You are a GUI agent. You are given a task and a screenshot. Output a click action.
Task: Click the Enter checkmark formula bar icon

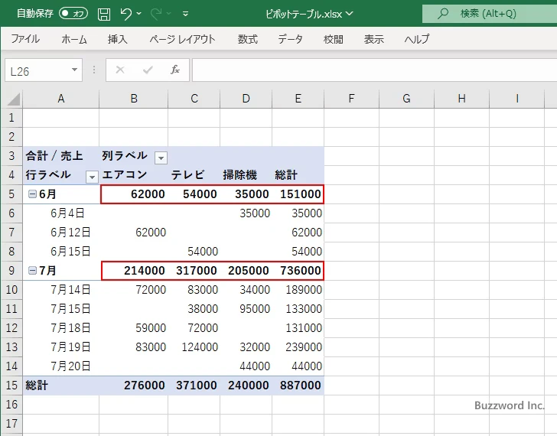pyautogui.click(x=148, y=70)
